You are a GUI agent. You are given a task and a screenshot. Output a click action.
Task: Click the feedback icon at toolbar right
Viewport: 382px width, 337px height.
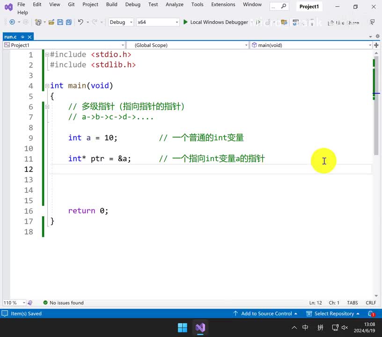tap(372, 22)
